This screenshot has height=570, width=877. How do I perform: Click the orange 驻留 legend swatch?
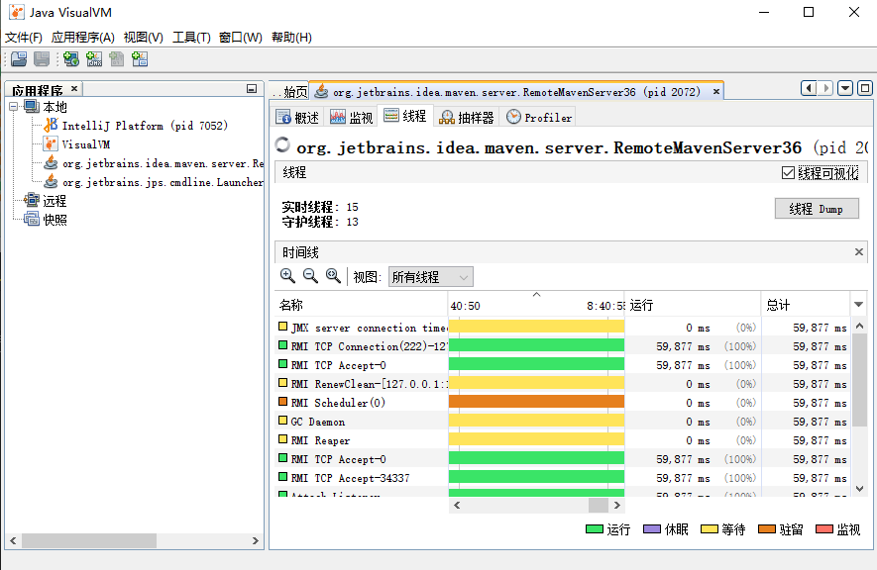tap(767, 529)
